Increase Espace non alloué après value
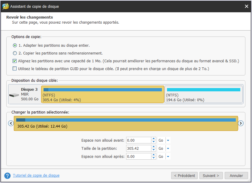This screenshot has height=183, width=252. 154,155
